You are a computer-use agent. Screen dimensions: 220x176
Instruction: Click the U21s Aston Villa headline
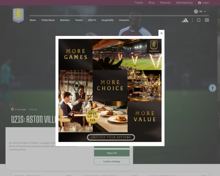[33, 119]
